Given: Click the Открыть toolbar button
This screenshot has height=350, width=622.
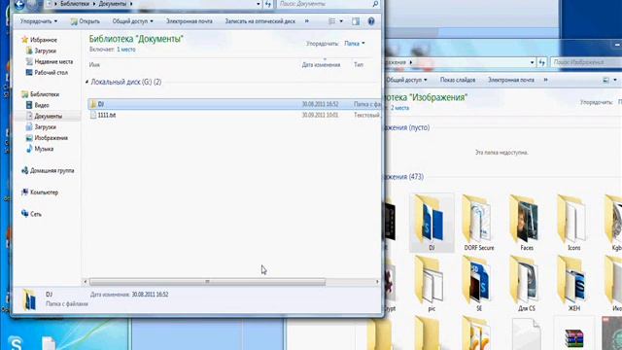Looking at the screenshot, I should tap(86, 21).
